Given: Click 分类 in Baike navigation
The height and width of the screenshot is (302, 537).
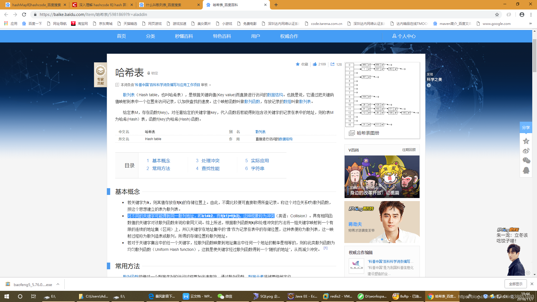Looking at the screenshot, I should 150,36.
